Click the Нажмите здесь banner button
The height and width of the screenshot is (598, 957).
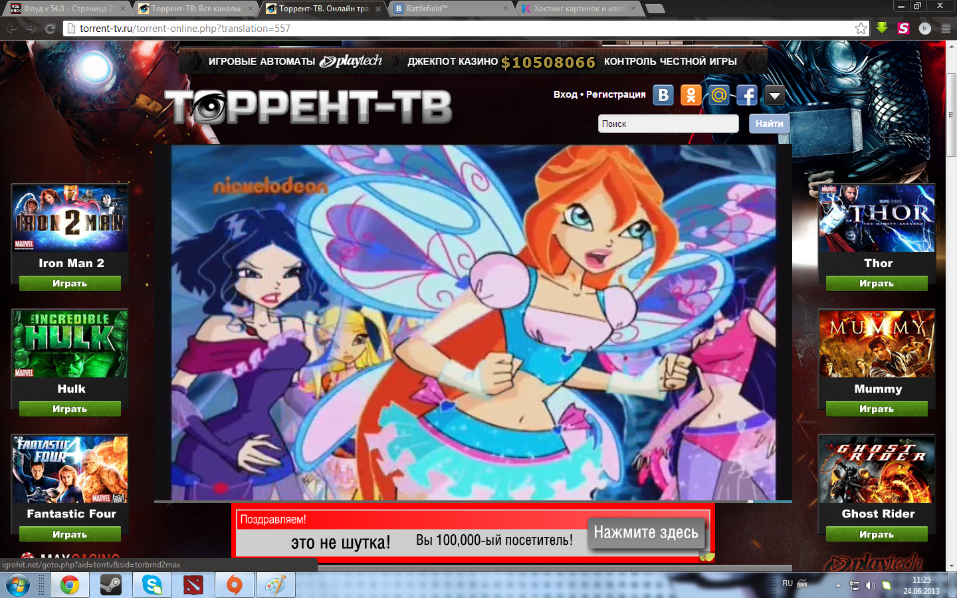pos(646,533)
